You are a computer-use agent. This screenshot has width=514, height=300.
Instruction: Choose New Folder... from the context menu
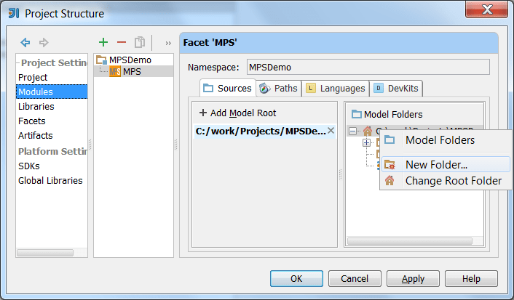(436, 165)
